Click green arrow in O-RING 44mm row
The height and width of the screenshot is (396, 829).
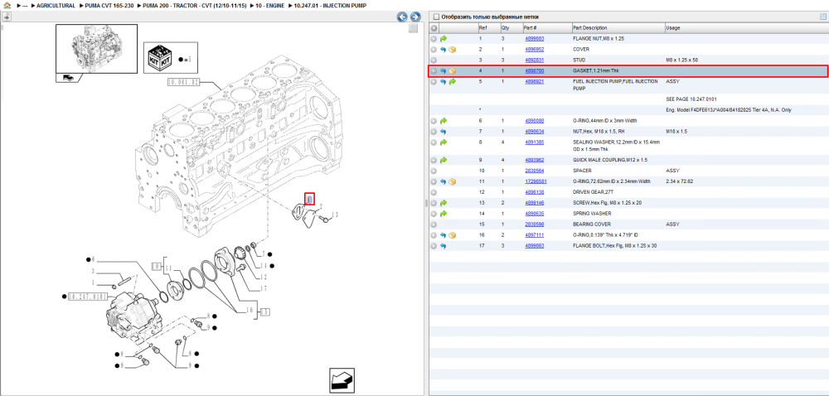click(x=443, y=121)
